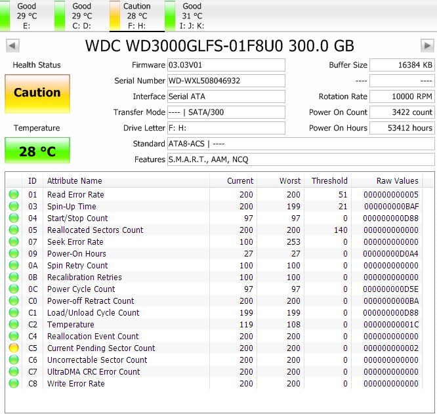The height and width of the screenshot is (414, 437).
Task: Click yellow caution icon for Current Pending Sector Count
Action: (x=14, y=348)
